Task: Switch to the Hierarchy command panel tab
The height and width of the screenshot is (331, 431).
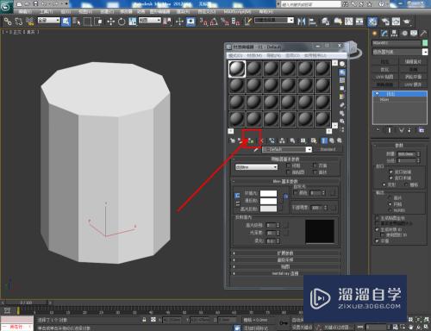Action: tap(394, 34)
